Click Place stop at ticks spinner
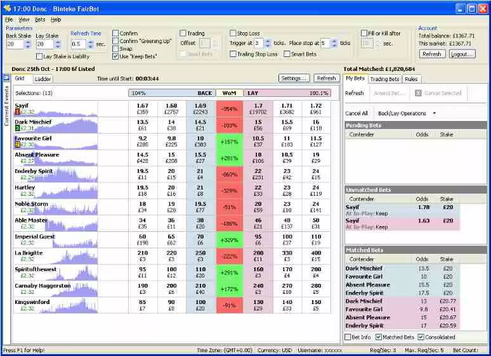Screen dimensions: 491x356 pos(334,43)
